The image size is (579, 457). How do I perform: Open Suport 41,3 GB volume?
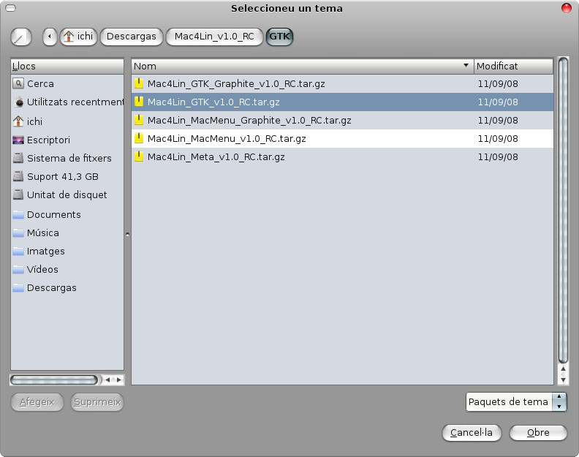point(67,177)
